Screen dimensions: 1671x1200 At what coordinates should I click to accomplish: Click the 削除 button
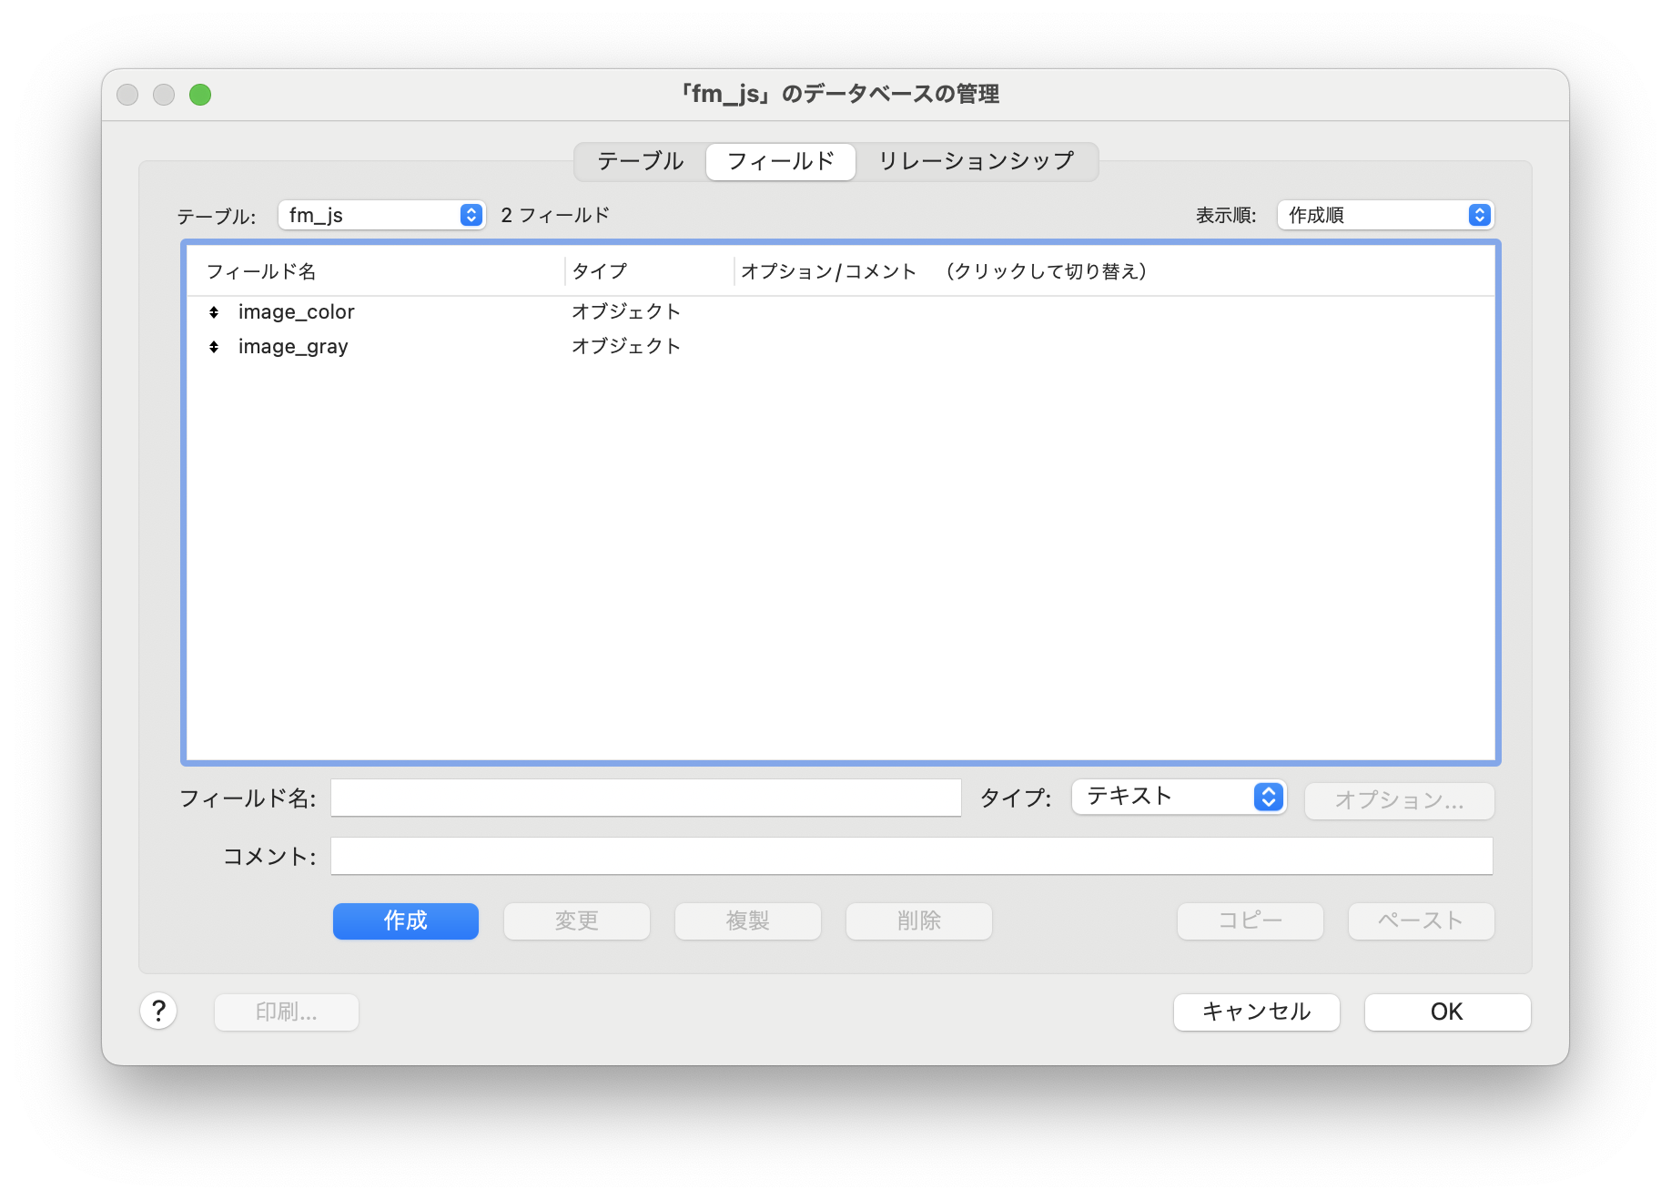pos(918,920)
